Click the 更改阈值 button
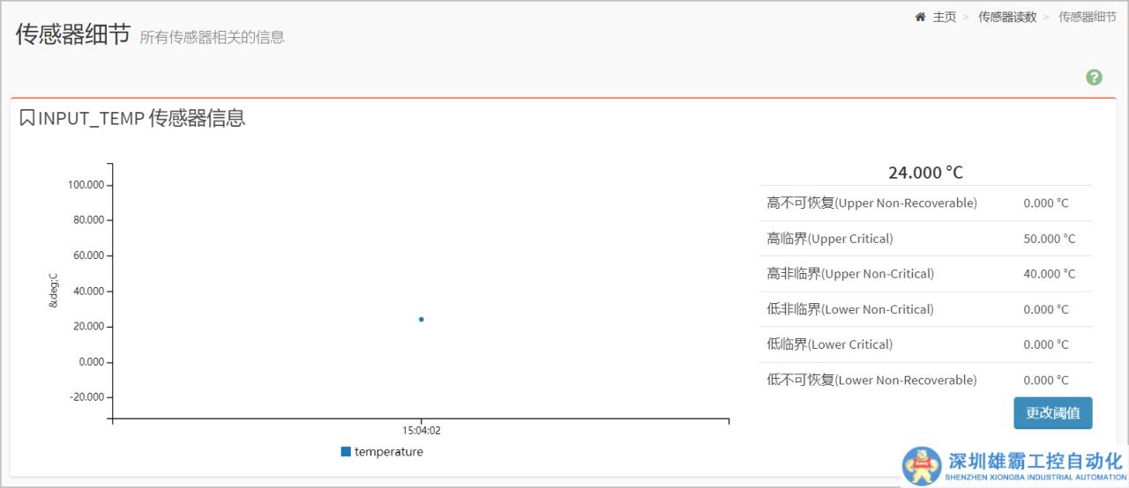Screen dimensions: 1129x488 point(1052,413)
